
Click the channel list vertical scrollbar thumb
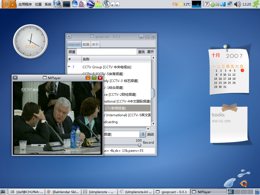[x=153, y=93]
